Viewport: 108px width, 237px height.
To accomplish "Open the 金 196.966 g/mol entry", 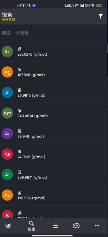I will [54, 195].
